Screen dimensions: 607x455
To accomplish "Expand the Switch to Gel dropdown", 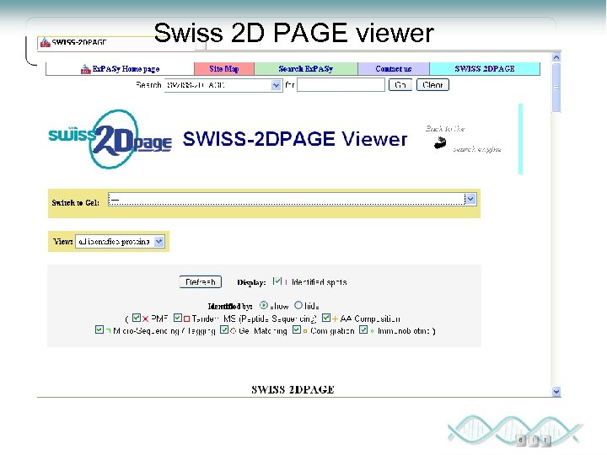I will [x=293, y=199].
